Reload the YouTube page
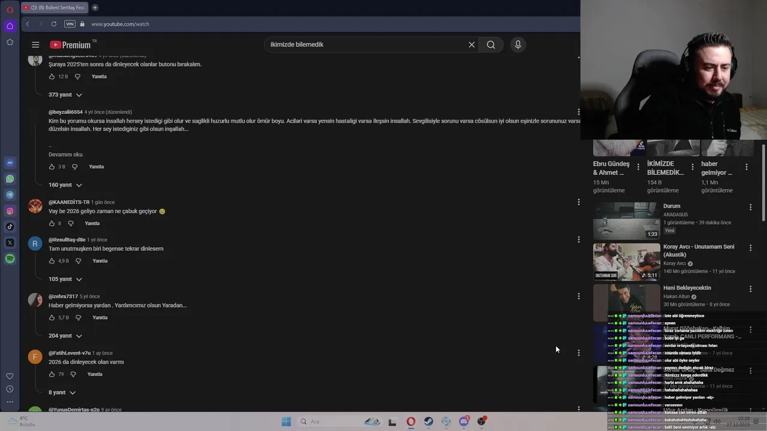 (x=54, y=24)
